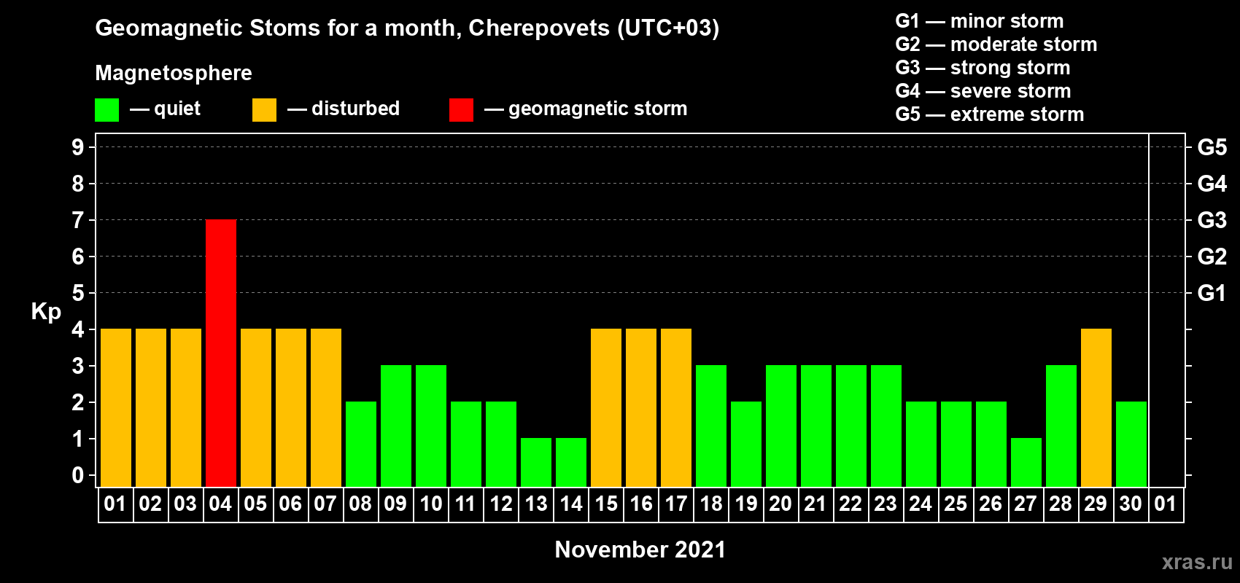Select the green bar for day 30

[1131, 445]
